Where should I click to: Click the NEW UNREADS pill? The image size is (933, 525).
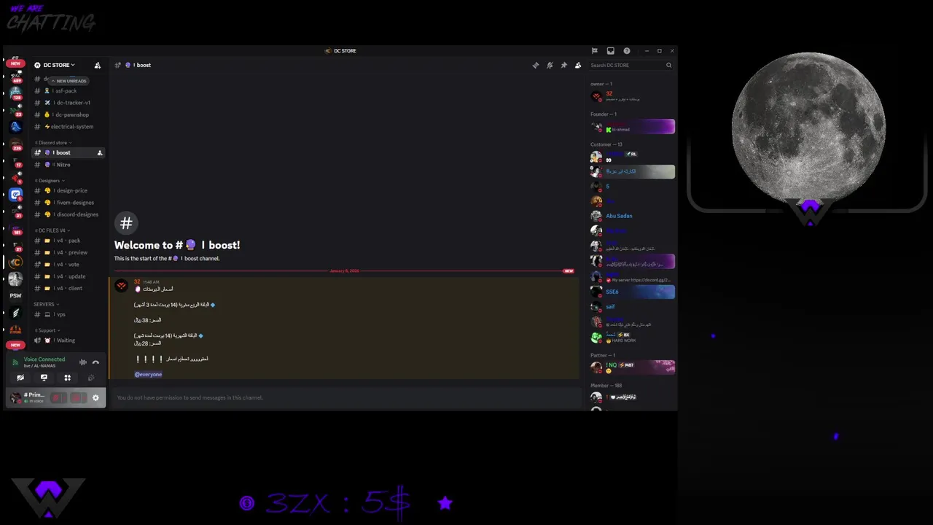pos(69,81)
